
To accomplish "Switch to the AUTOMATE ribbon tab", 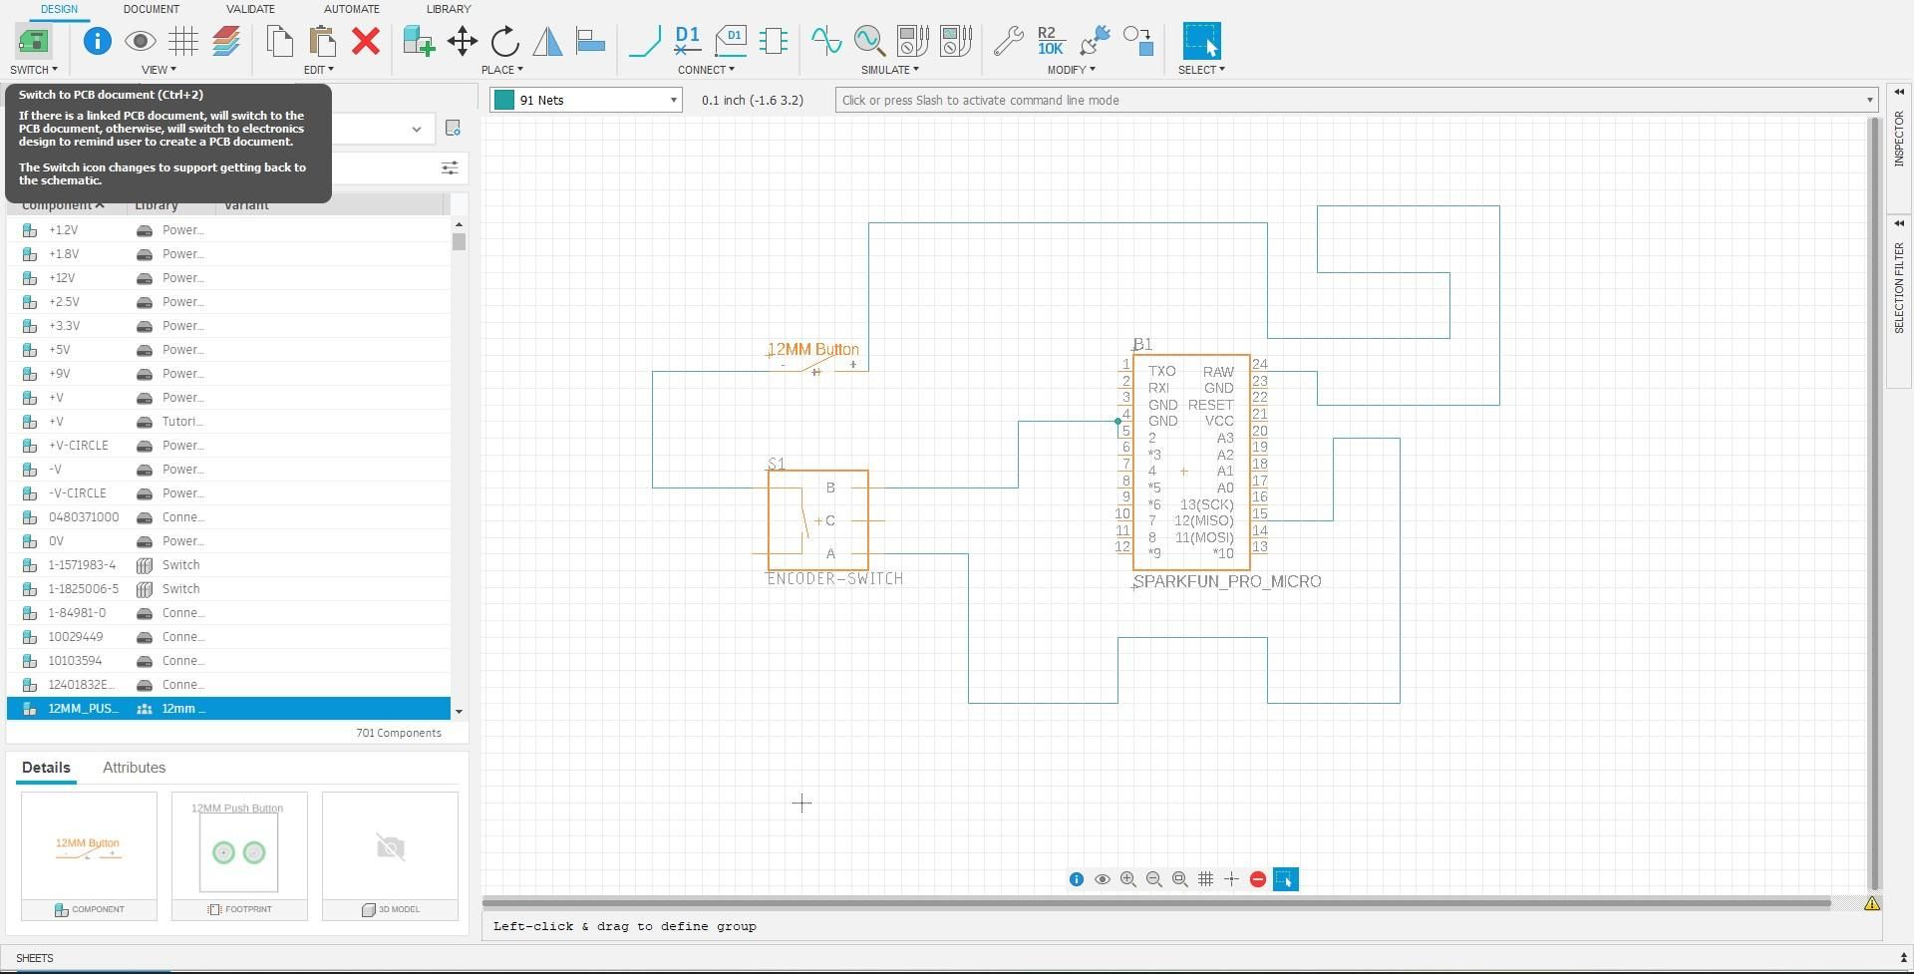I will click(x=351, y=9).
